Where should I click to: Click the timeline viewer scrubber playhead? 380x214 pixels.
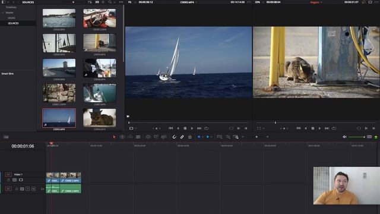(x=275, y=122)
